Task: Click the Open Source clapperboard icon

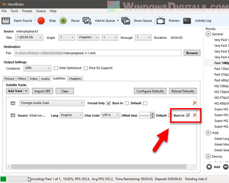Action: [x=6, y=21]
